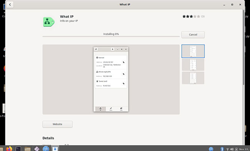
Task: Minimize the What IP software window
Action: 224,5
